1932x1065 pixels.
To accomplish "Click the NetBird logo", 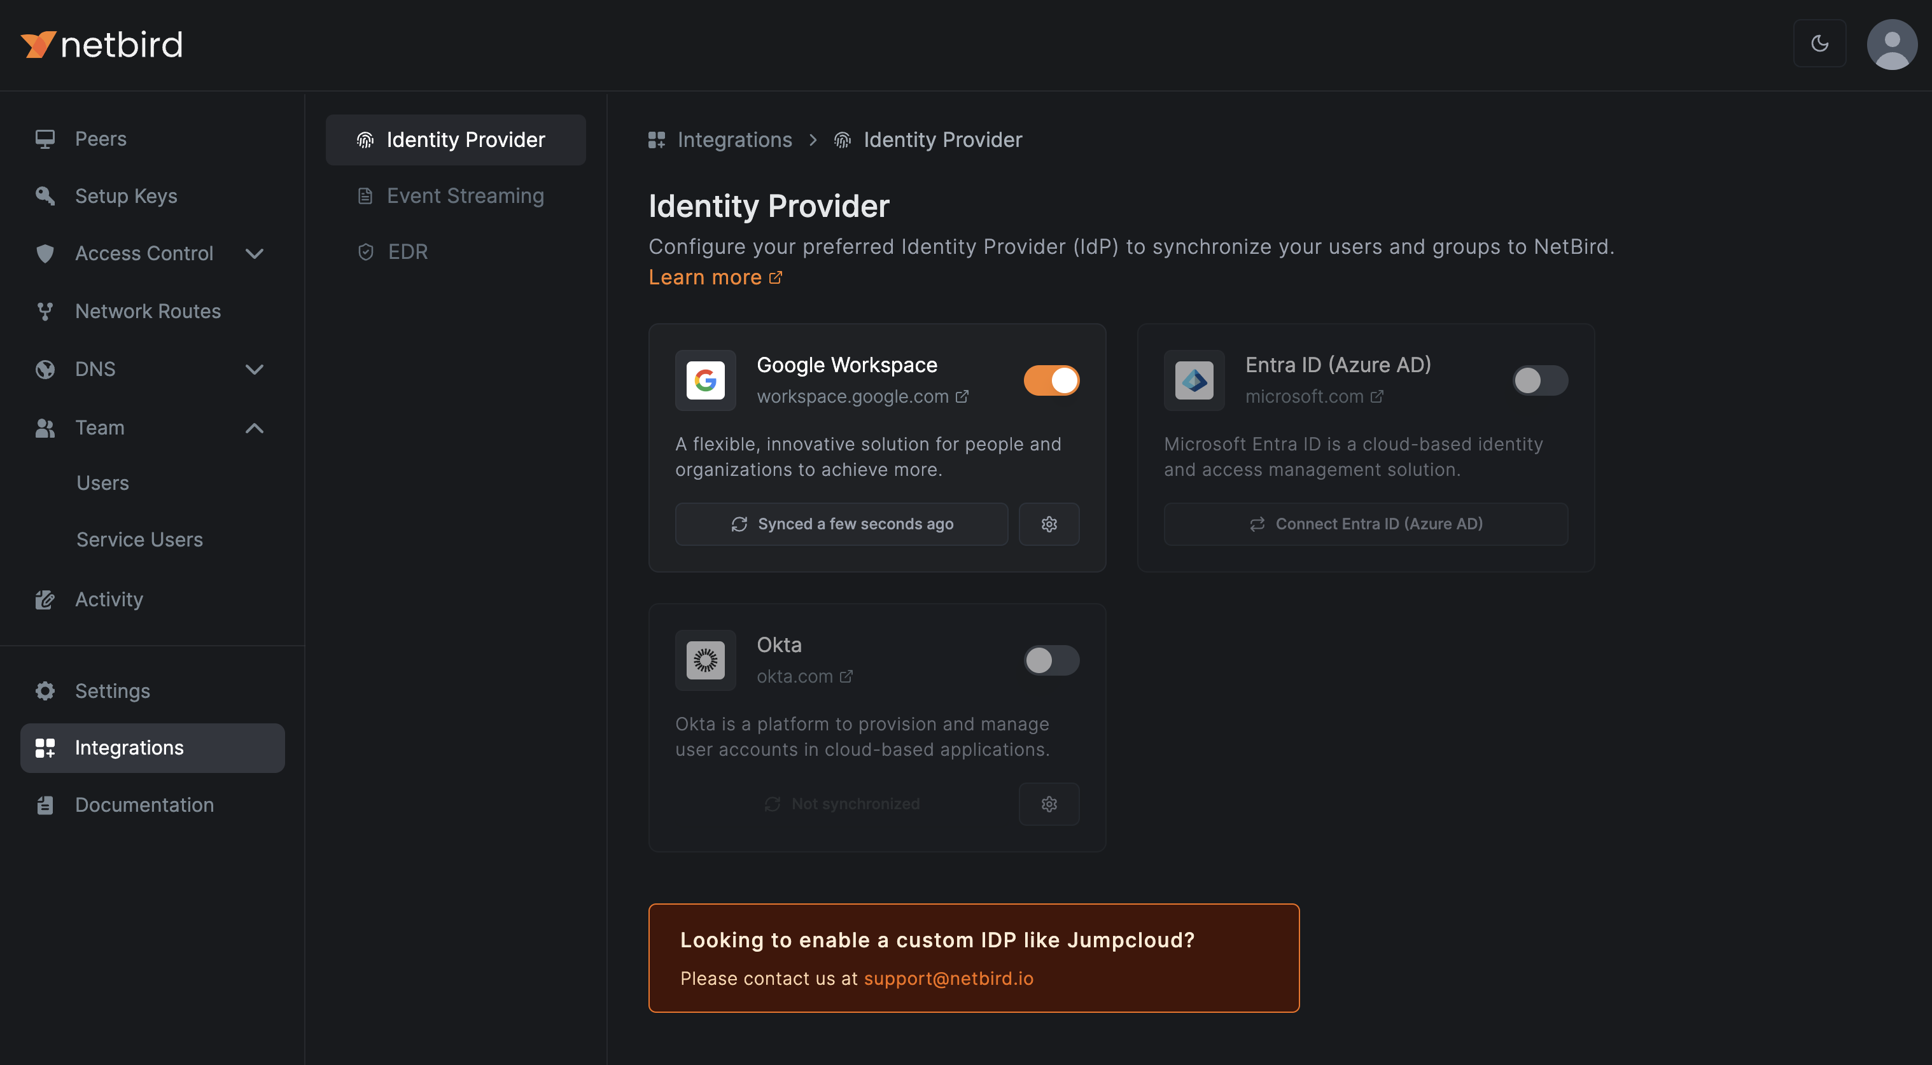I will coord(101,43).
